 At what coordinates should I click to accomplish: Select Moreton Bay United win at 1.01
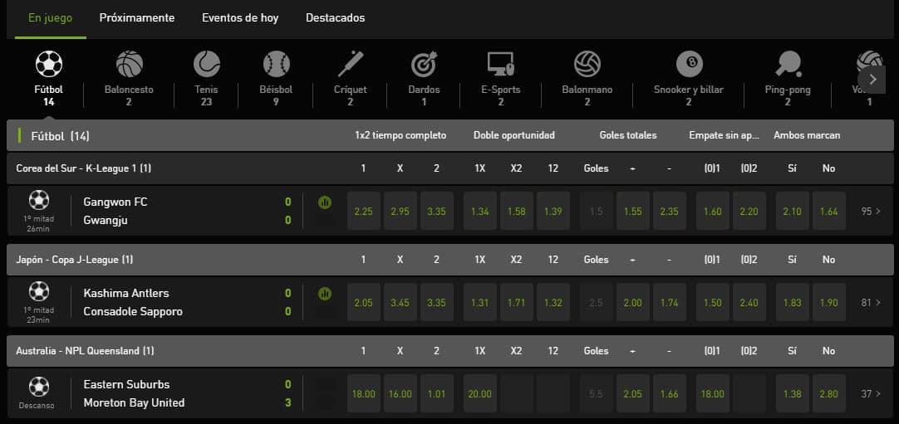[x=436, y=393]
